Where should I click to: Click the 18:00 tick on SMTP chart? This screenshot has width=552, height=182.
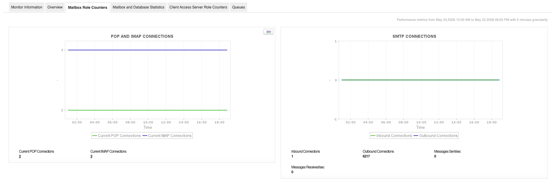click(492, 122)
